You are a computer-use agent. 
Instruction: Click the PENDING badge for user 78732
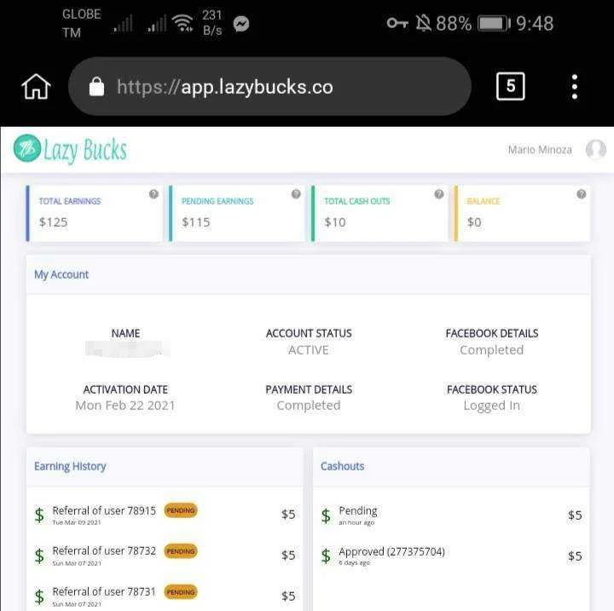181,551
